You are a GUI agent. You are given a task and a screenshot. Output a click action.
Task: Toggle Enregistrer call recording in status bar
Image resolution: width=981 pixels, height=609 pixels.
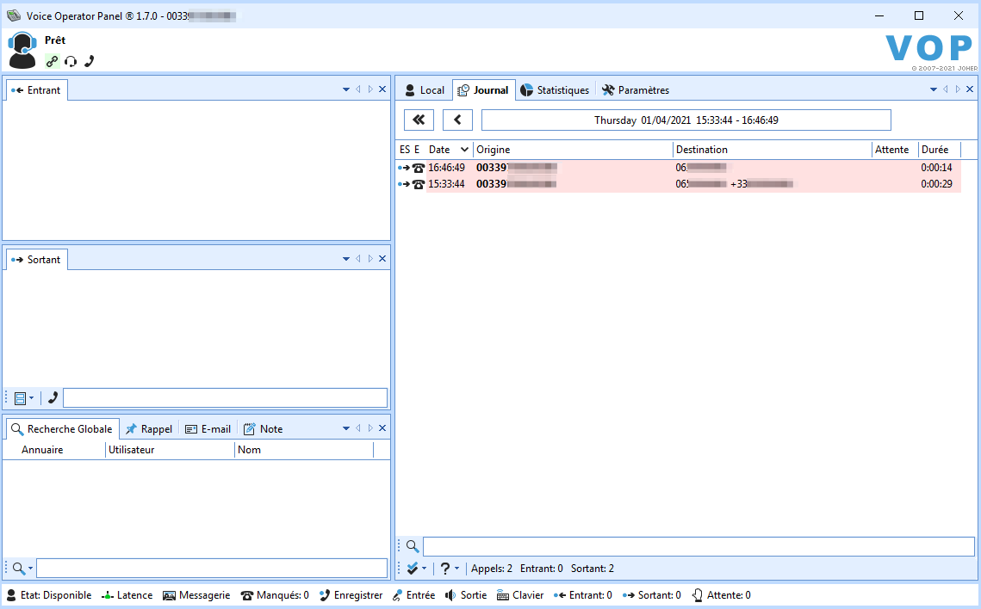351,595
